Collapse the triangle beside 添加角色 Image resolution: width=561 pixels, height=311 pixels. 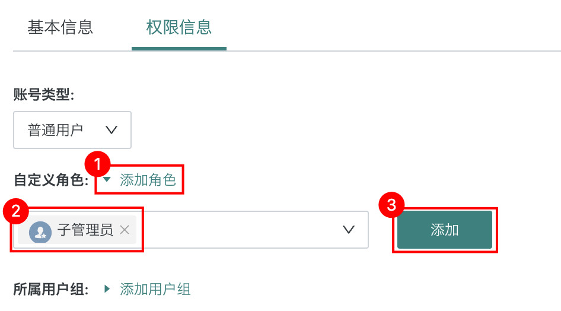click(107, 180)
